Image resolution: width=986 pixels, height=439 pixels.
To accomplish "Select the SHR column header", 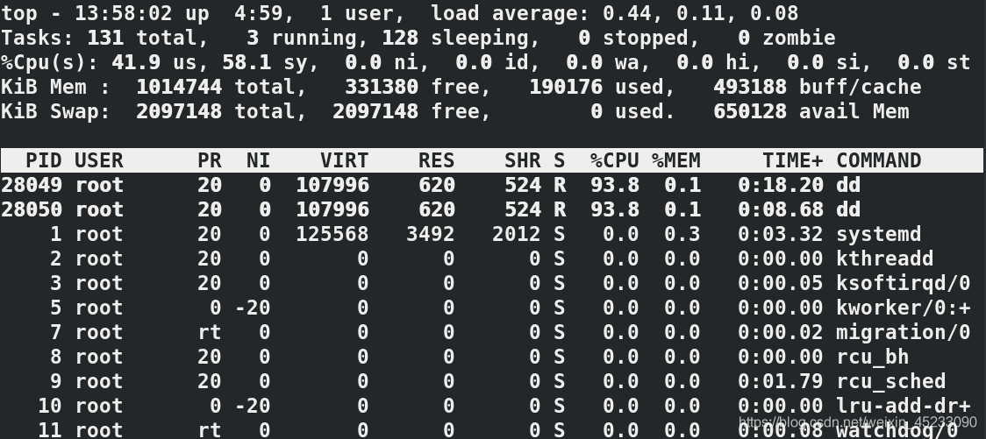I will pos(523,160).
